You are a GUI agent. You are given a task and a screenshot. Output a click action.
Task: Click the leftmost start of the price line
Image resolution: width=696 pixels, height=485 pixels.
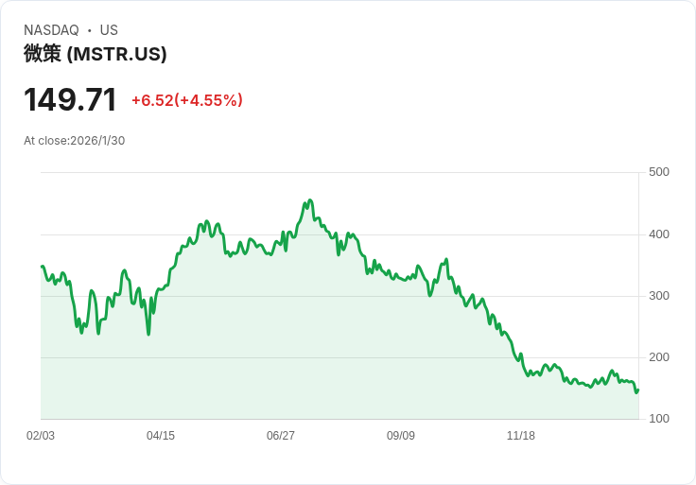tap(42, 267)
